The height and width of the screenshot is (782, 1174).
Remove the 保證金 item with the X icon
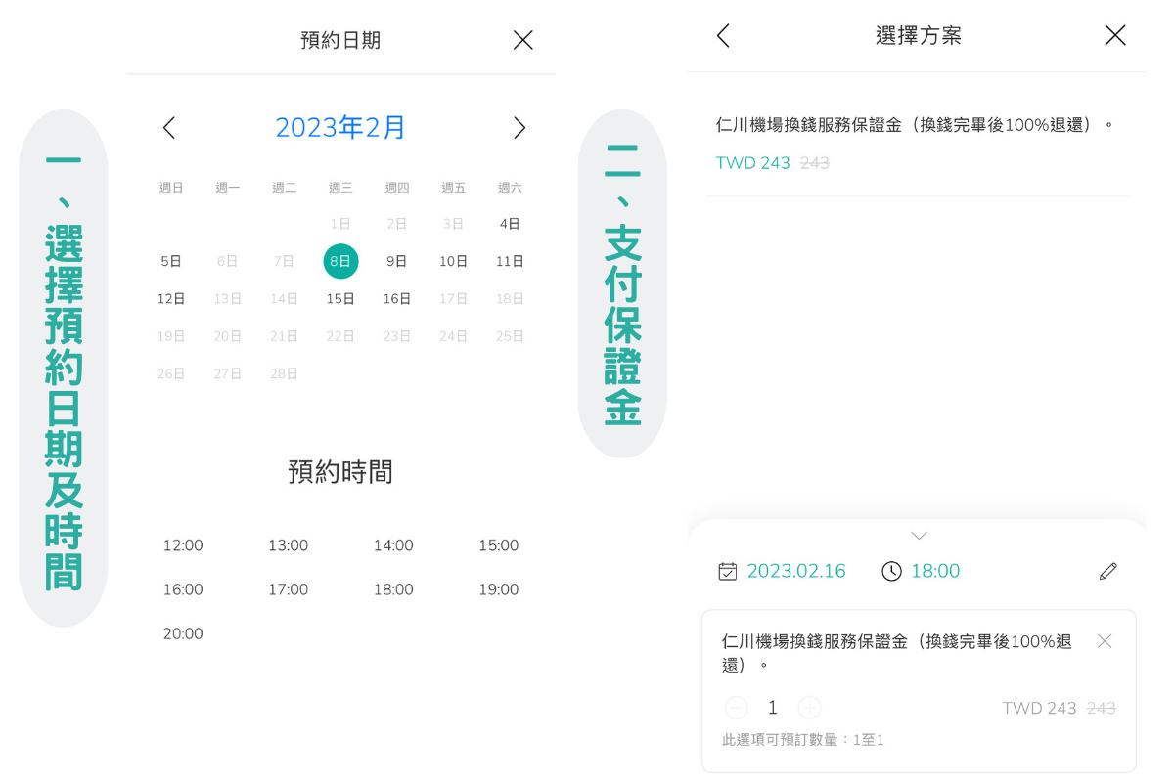pyautogui.click(x=1104, y=640)
